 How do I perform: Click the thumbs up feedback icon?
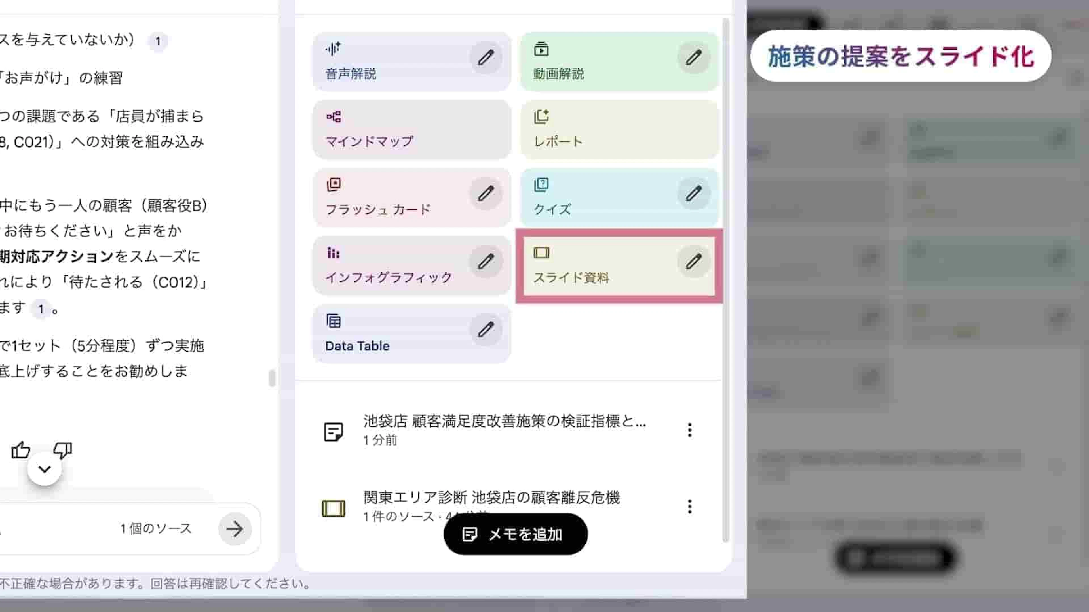[21, 450]
